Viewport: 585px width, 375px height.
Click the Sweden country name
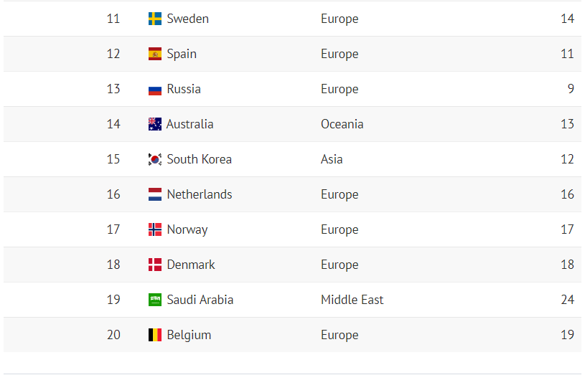tap(187, 19)
